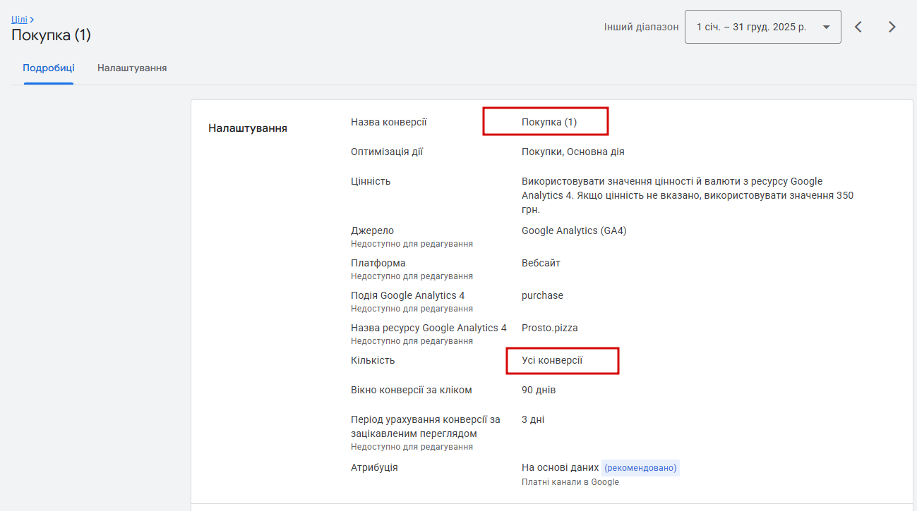917x511 pixels.
Task: Click the (рекомендовано) attribution badge
Action: coord(640,468)
